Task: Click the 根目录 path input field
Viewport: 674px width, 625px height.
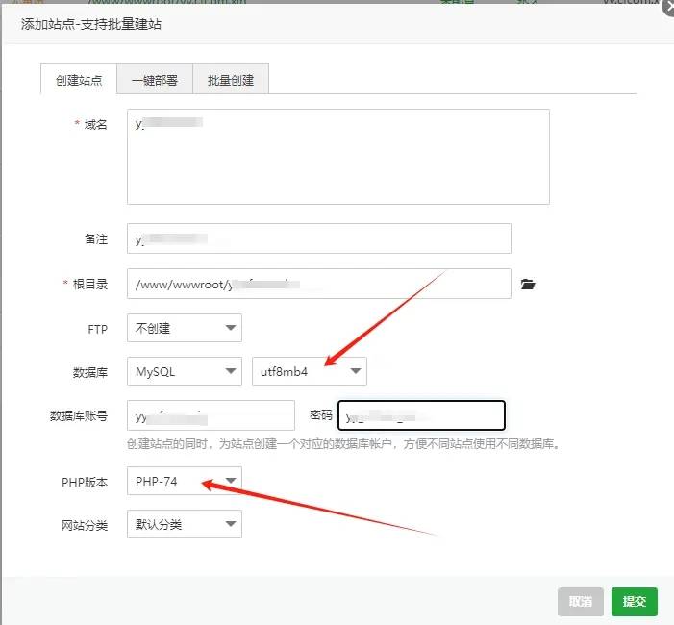Action: pos(319,284)
